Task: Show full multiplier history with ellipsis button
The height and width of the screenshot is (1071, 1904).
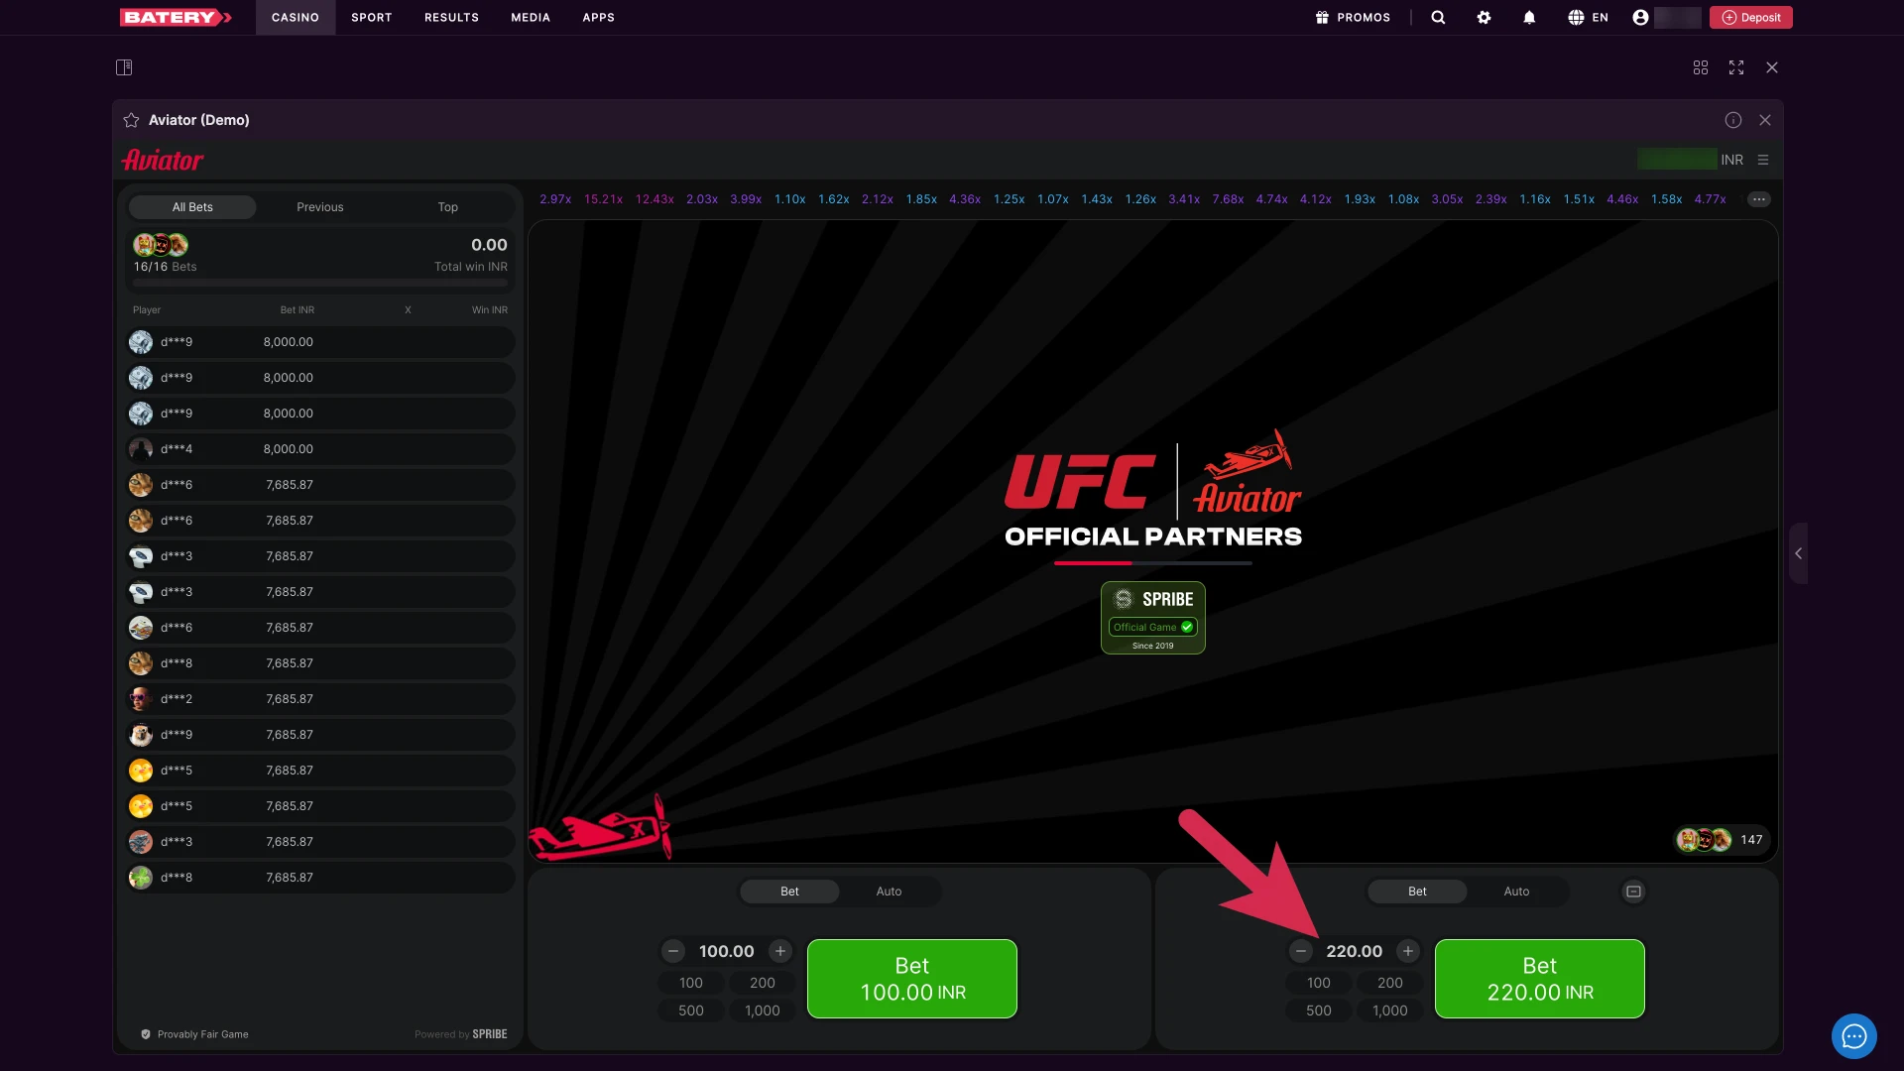Action: pos(1759,199)
